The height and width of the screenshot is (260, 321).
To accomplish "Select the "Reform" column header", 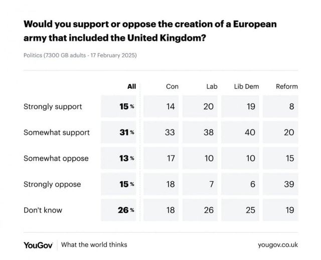I will [x=287, y=86].
